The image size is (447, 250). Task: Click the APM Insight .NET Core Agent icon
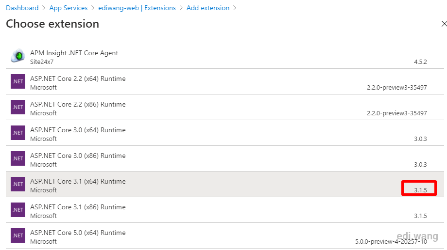(x=18, y=55)
